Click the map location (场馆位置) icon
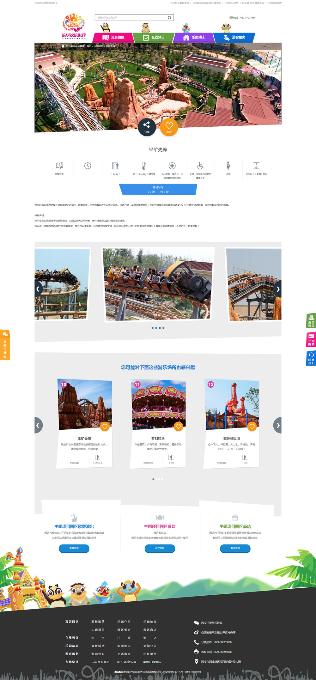This screenshot has width=316, height=680. pos(59,166)
